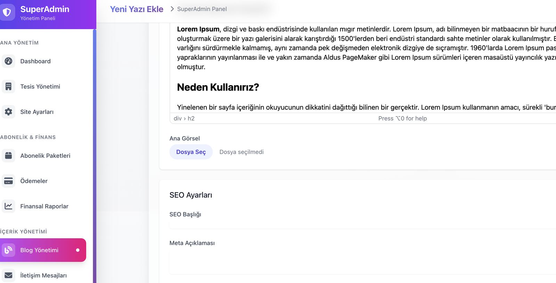Click the Site Ayarları gear icon

click(8, 112)
